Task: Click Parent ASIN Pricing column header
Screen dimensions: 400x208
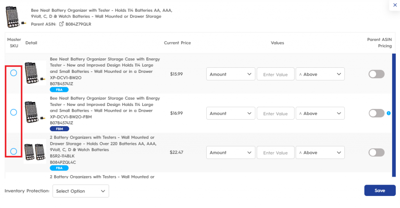Action: (379, 43)
